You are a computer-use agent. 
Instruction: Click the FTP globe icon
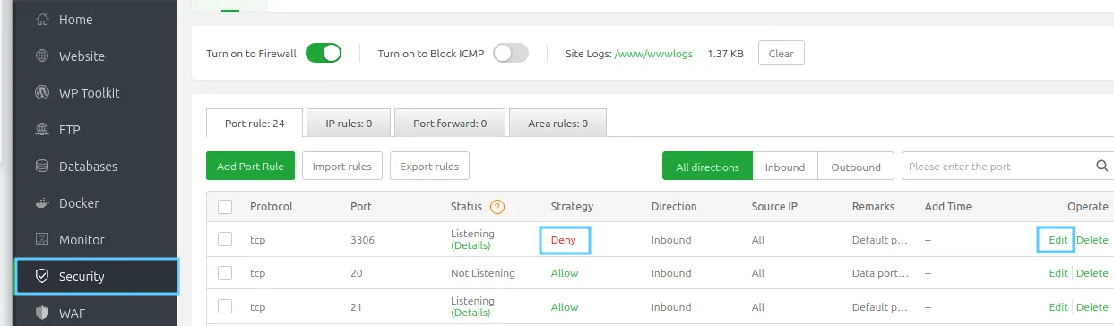coord(41,130)
